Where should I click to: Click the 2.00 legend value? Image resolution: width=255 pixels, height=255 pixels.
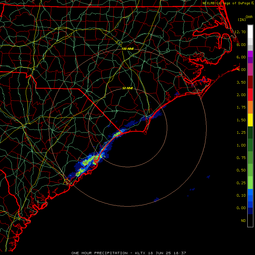(241, 95)
